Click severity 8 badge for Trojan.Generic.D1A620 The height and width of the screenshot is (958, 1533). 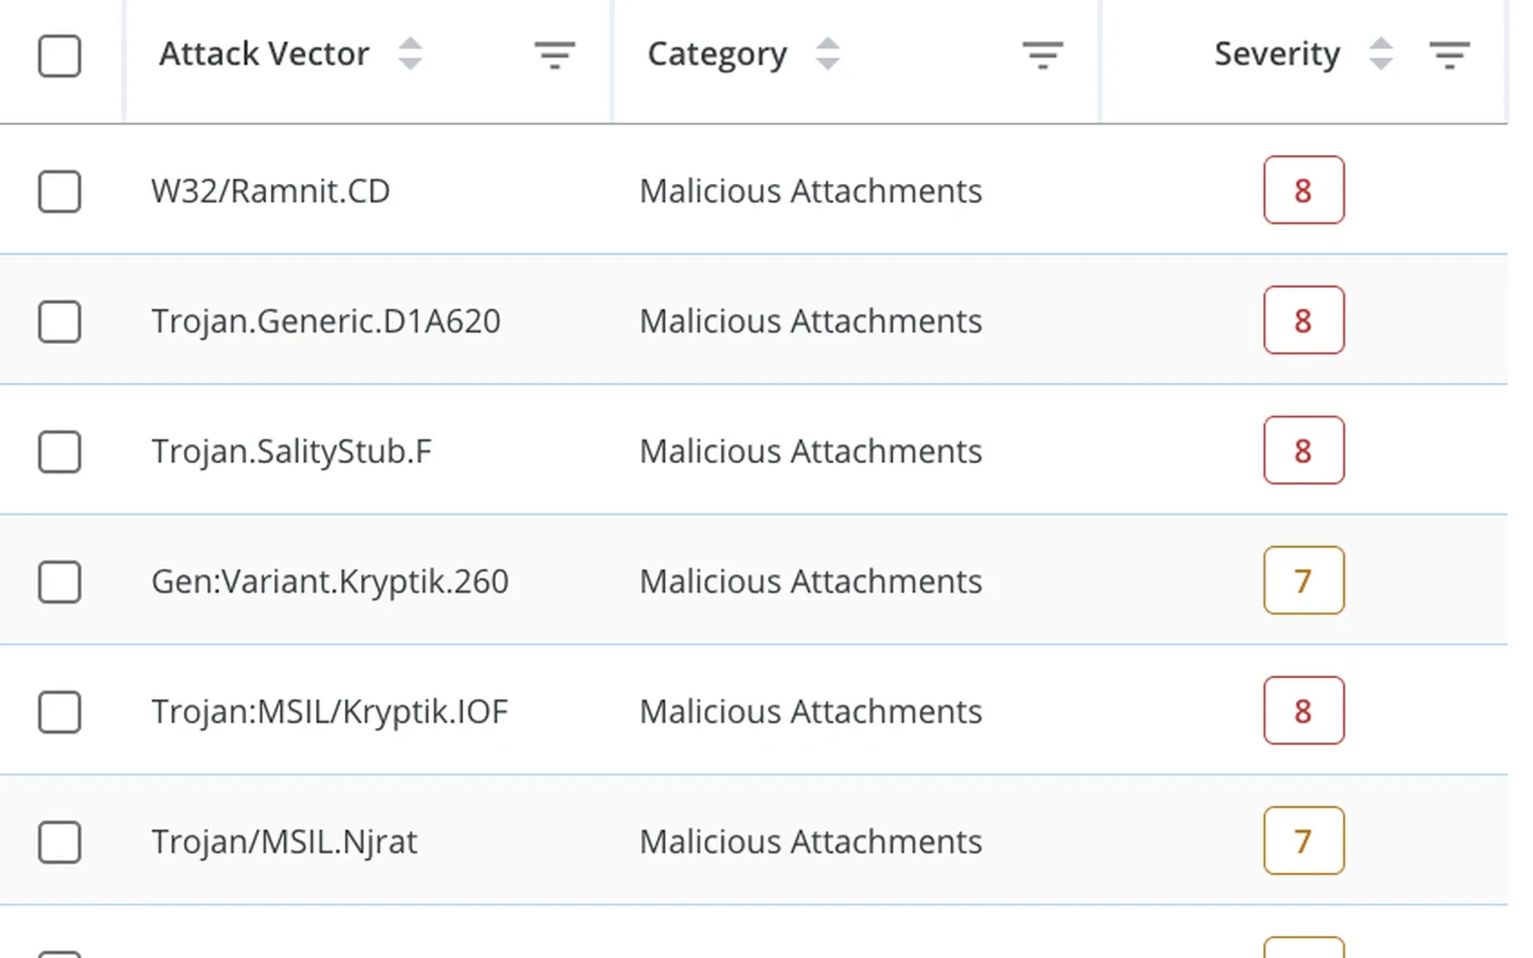tap(1304, 320)
